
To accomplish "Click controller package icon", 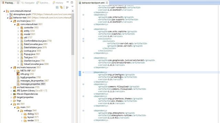I will pos(22,28).
